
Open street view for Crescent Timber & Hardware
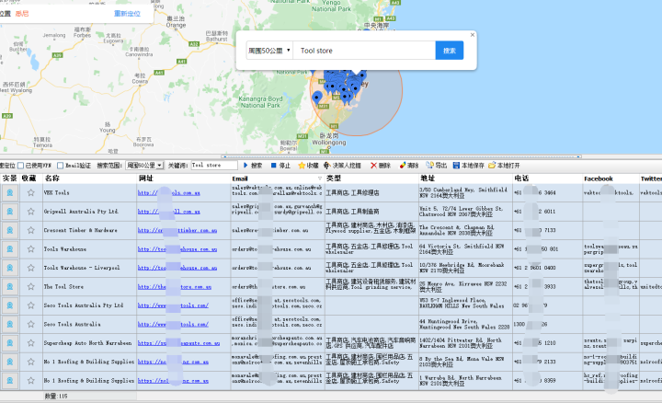10,230
